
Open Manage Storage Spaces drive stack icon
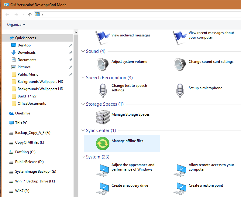pyautogui.click(x=103, y=117)
